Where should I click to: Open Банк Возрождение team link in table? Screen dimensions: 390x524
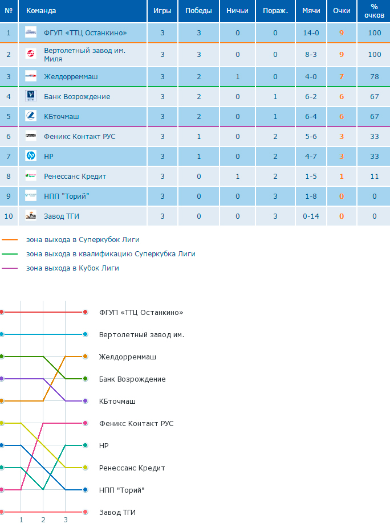pos(77,97)
